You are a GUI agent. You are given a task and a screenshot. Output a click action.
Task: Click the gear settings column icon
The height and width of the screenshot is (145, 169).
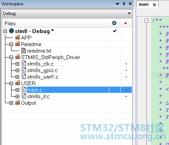(x=114, y=23)
